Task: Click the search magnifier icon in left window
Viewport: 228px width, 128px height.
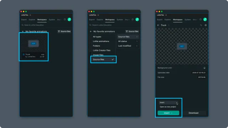Action: click(22, 25)
